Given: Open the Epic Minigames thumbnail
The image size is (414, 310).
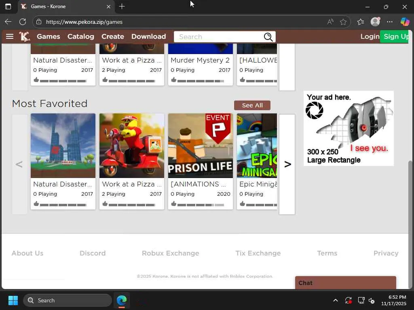Looking at the screenshot, I should click(257, 145).
